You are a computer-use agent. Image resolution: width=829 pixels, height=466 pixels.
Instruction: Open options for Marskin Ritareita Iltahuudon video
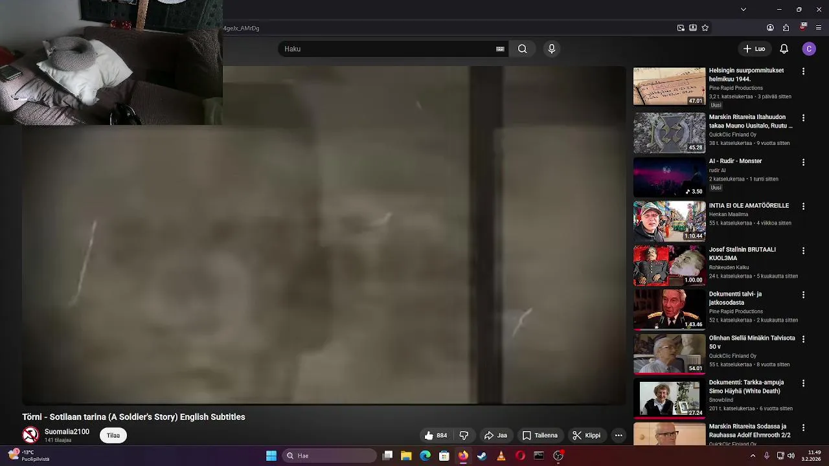pyautogui.click(x=803, y=118)
